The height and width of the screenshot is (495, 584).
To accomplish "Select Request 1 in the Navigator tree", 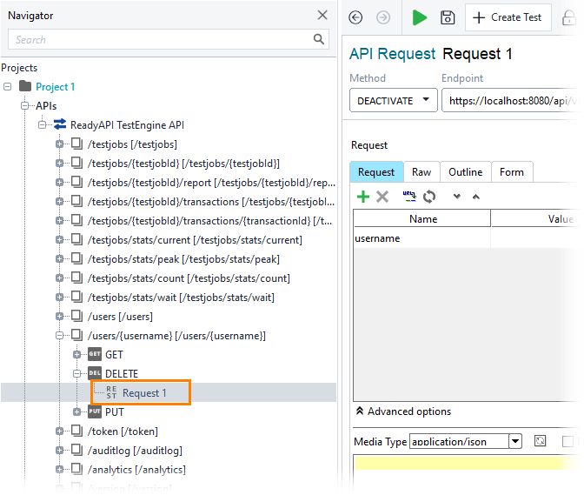I will point(143,393).
